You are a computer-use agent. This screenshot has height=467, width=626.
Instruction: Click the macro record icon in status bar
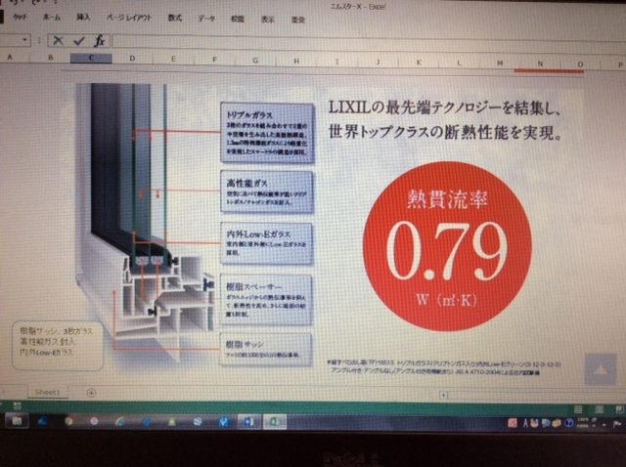(17, 406)
